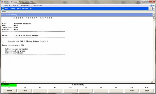Click the F10 Back button
The width and height of the screenshot is (156, 94).
pos(147,91)
